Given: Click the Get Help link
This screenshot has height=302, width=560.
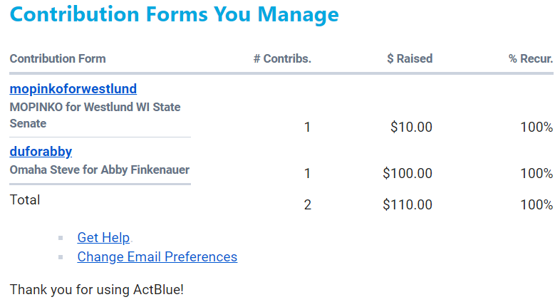Looking at the screenshot, I should 103,238.
